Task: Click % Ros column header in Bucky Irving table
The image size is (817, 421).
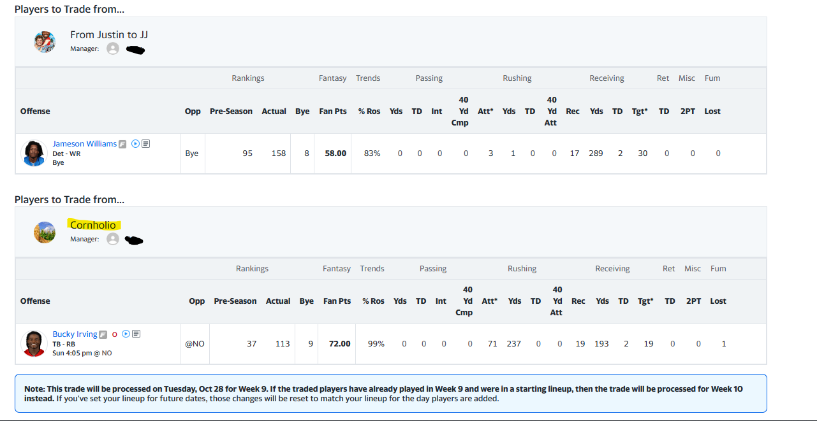Action: click(373, 301)
